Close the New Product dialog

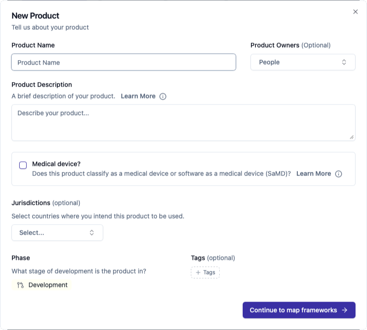355,12
